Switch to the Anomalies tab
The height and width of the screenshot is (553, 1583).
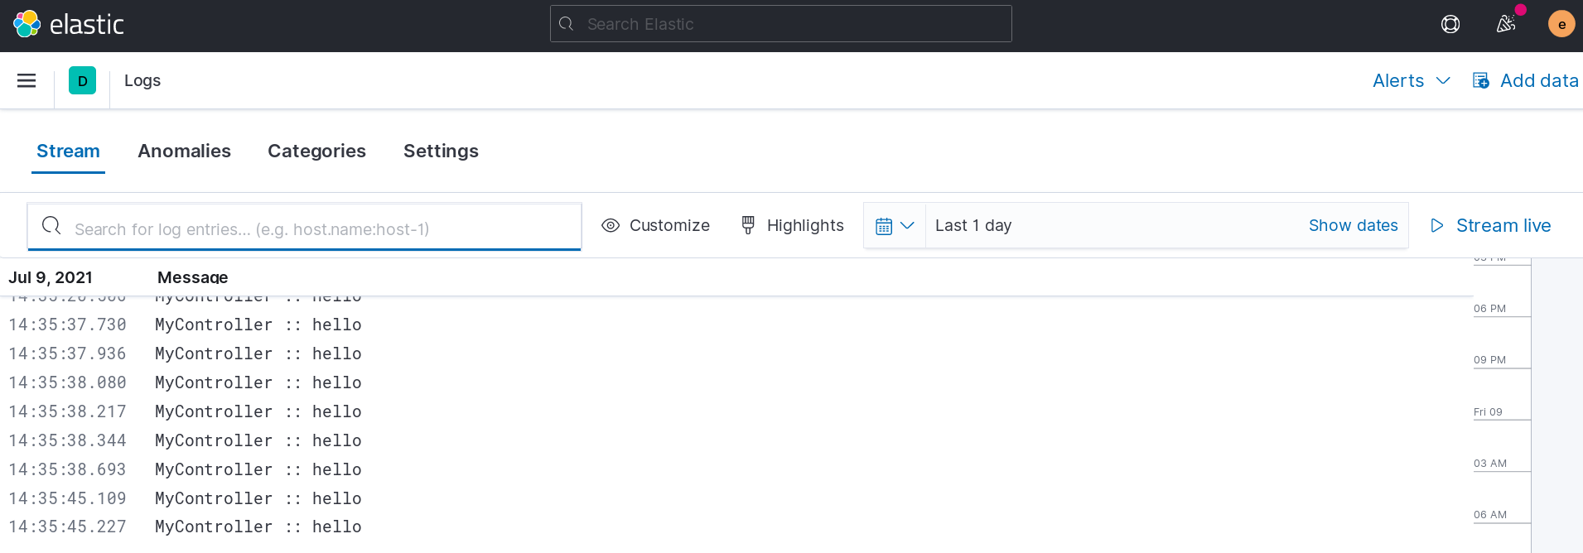(184, 151)
